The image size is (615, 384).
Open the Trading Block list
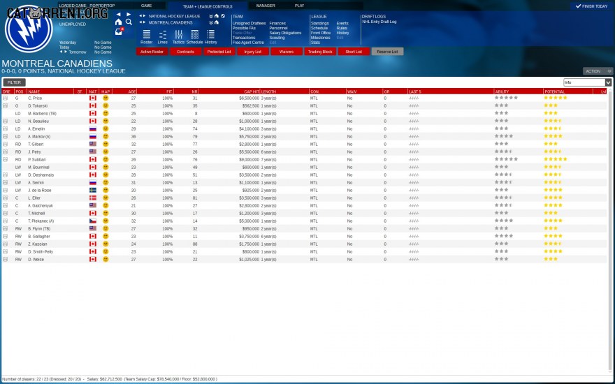pos(320,52)
